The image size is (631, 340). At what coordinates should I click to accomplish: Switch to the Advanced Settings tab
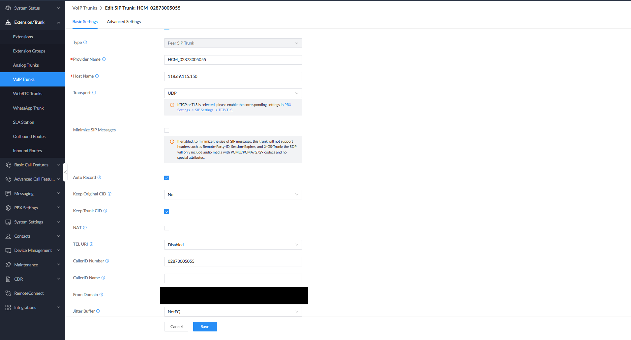pyautogui.click(x=124, y=21)
